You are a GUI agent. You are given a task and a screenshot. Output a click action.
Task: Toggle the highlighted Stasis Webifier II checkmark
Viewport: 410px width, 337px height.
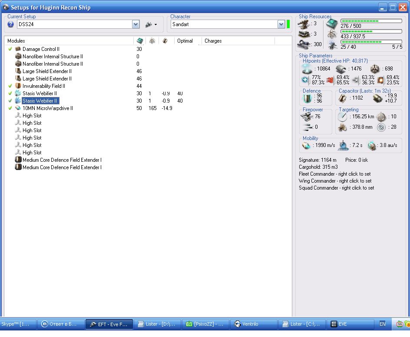click(10, 101)
